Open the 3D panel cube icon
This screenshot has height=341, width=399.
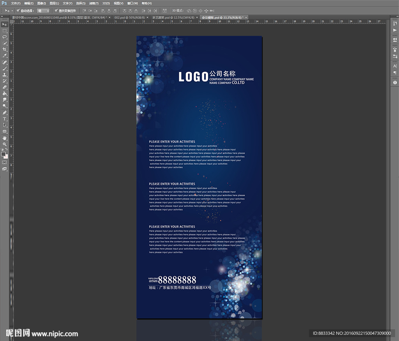tap(395, 82)
